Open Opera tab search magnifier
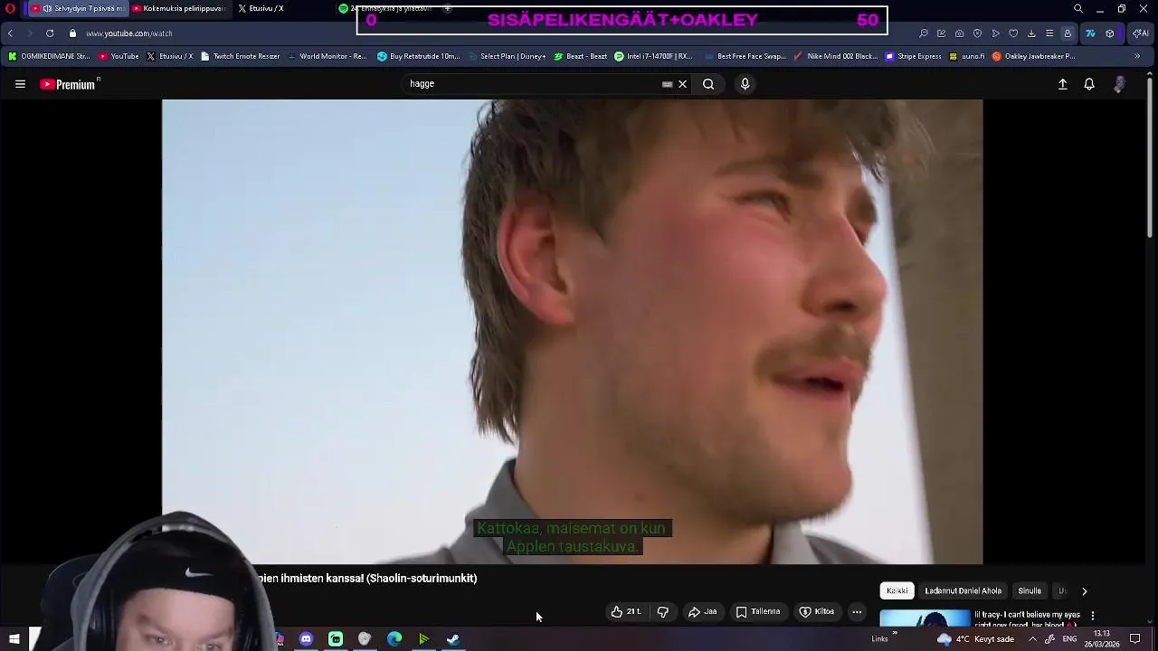Image resolution: width=1158 pixels, height=651 pixels. tap(1078, 9)
